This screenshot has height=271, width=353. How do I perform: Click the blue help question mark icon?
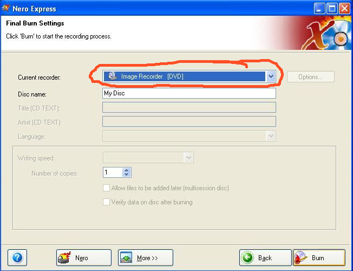click(17, 257)
